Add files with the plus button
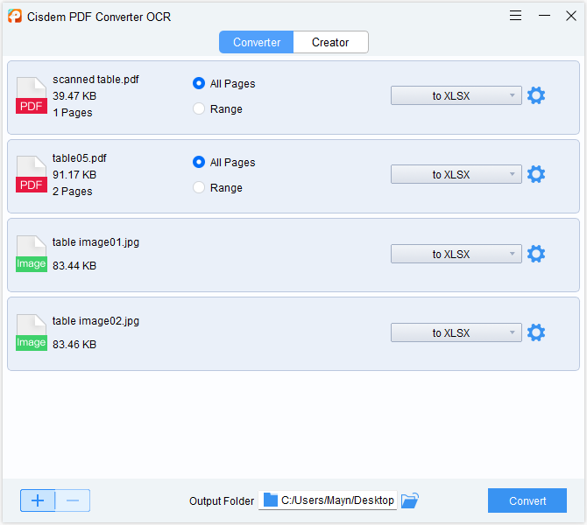This screenshot has width=587, height=525. click(x=38, y=500)
